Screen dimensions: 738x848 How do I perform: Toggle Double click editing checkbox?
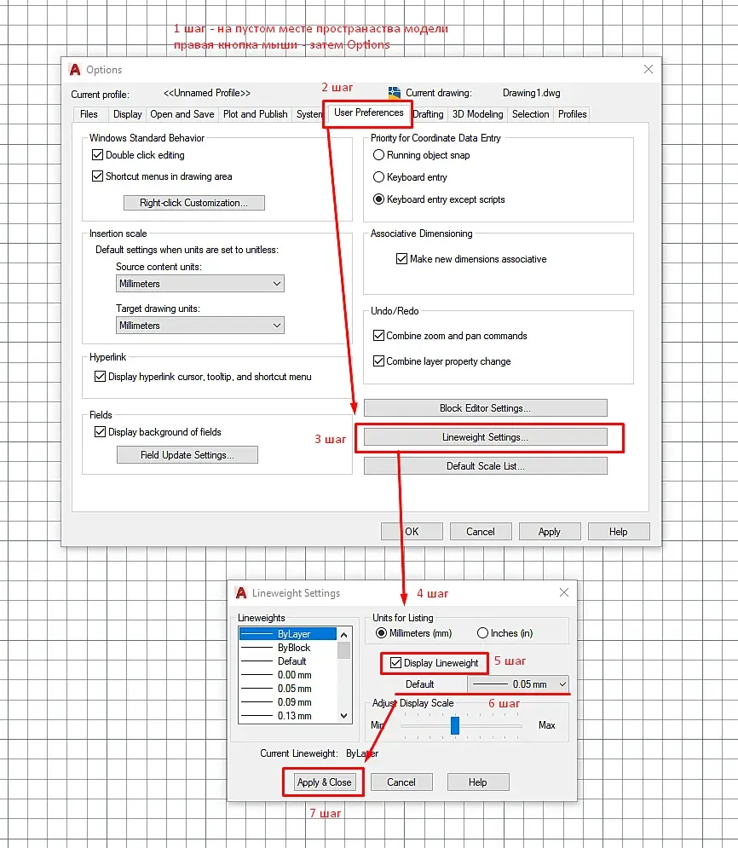[x=97, y=154]
